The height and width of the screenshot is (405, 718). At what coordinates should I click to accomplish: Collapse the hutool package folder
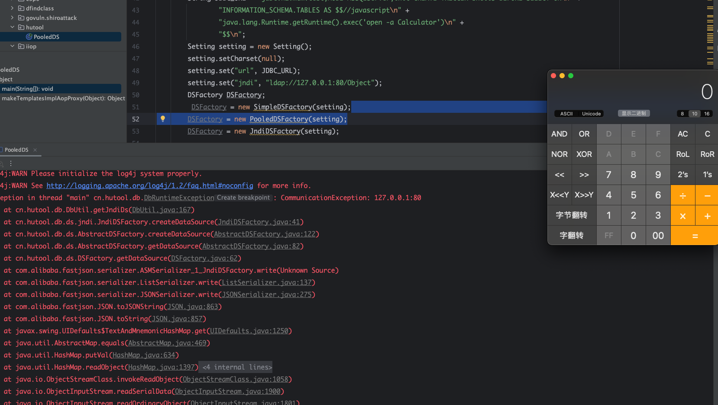coord(12,27)
